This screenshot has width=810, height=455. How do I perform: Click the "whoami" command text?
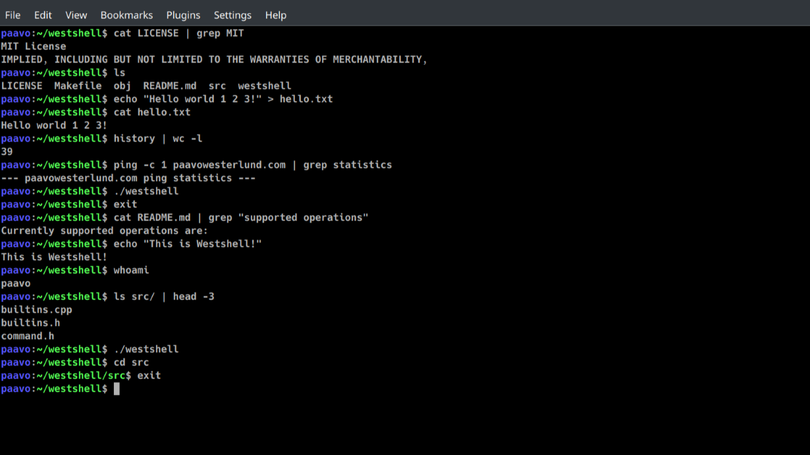coord(131,270)
